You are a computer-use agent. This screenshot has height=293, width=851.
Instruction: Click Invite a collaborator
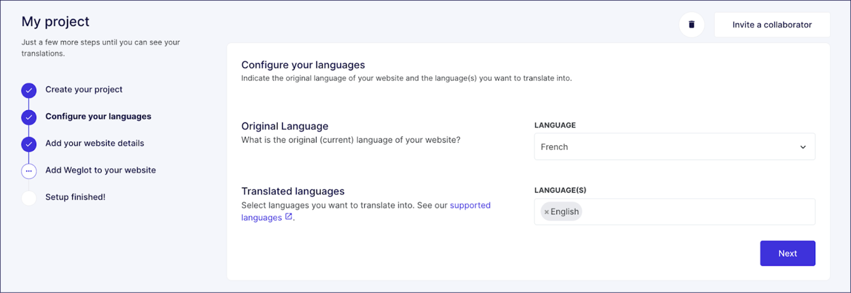coord(772,24)
